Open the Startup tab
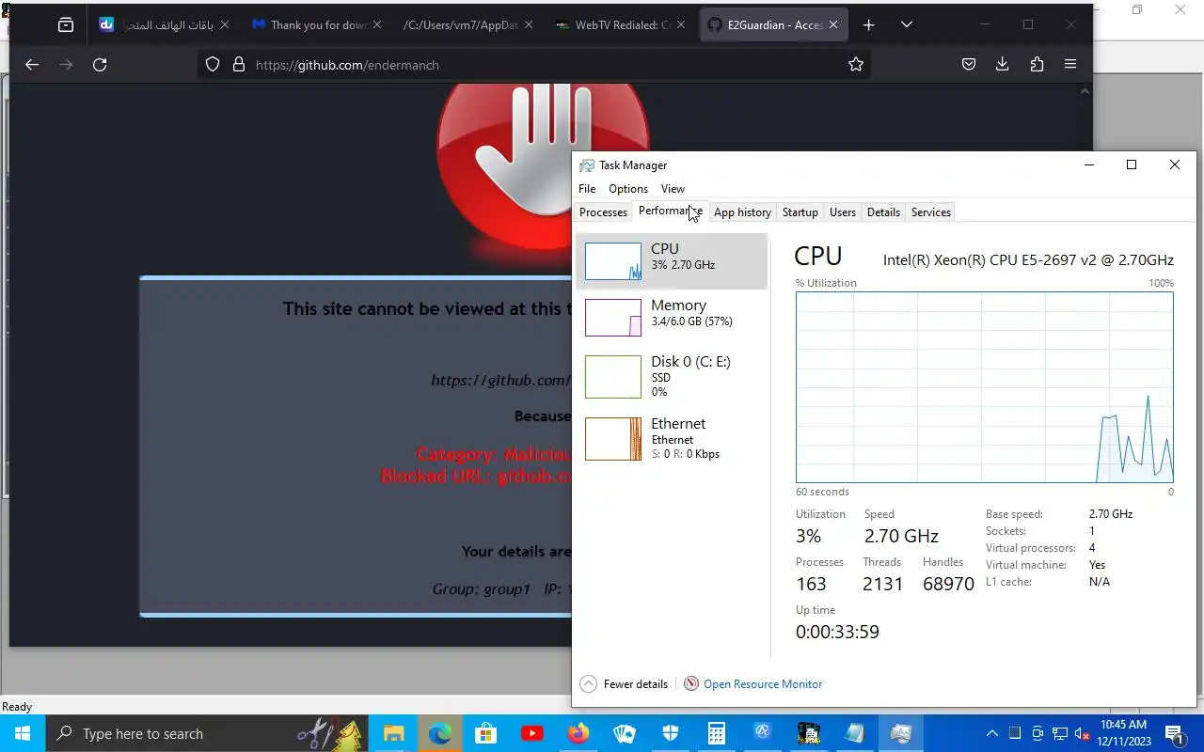The height and width of the screenshot is (752, 1204). [x=800, y=212]
